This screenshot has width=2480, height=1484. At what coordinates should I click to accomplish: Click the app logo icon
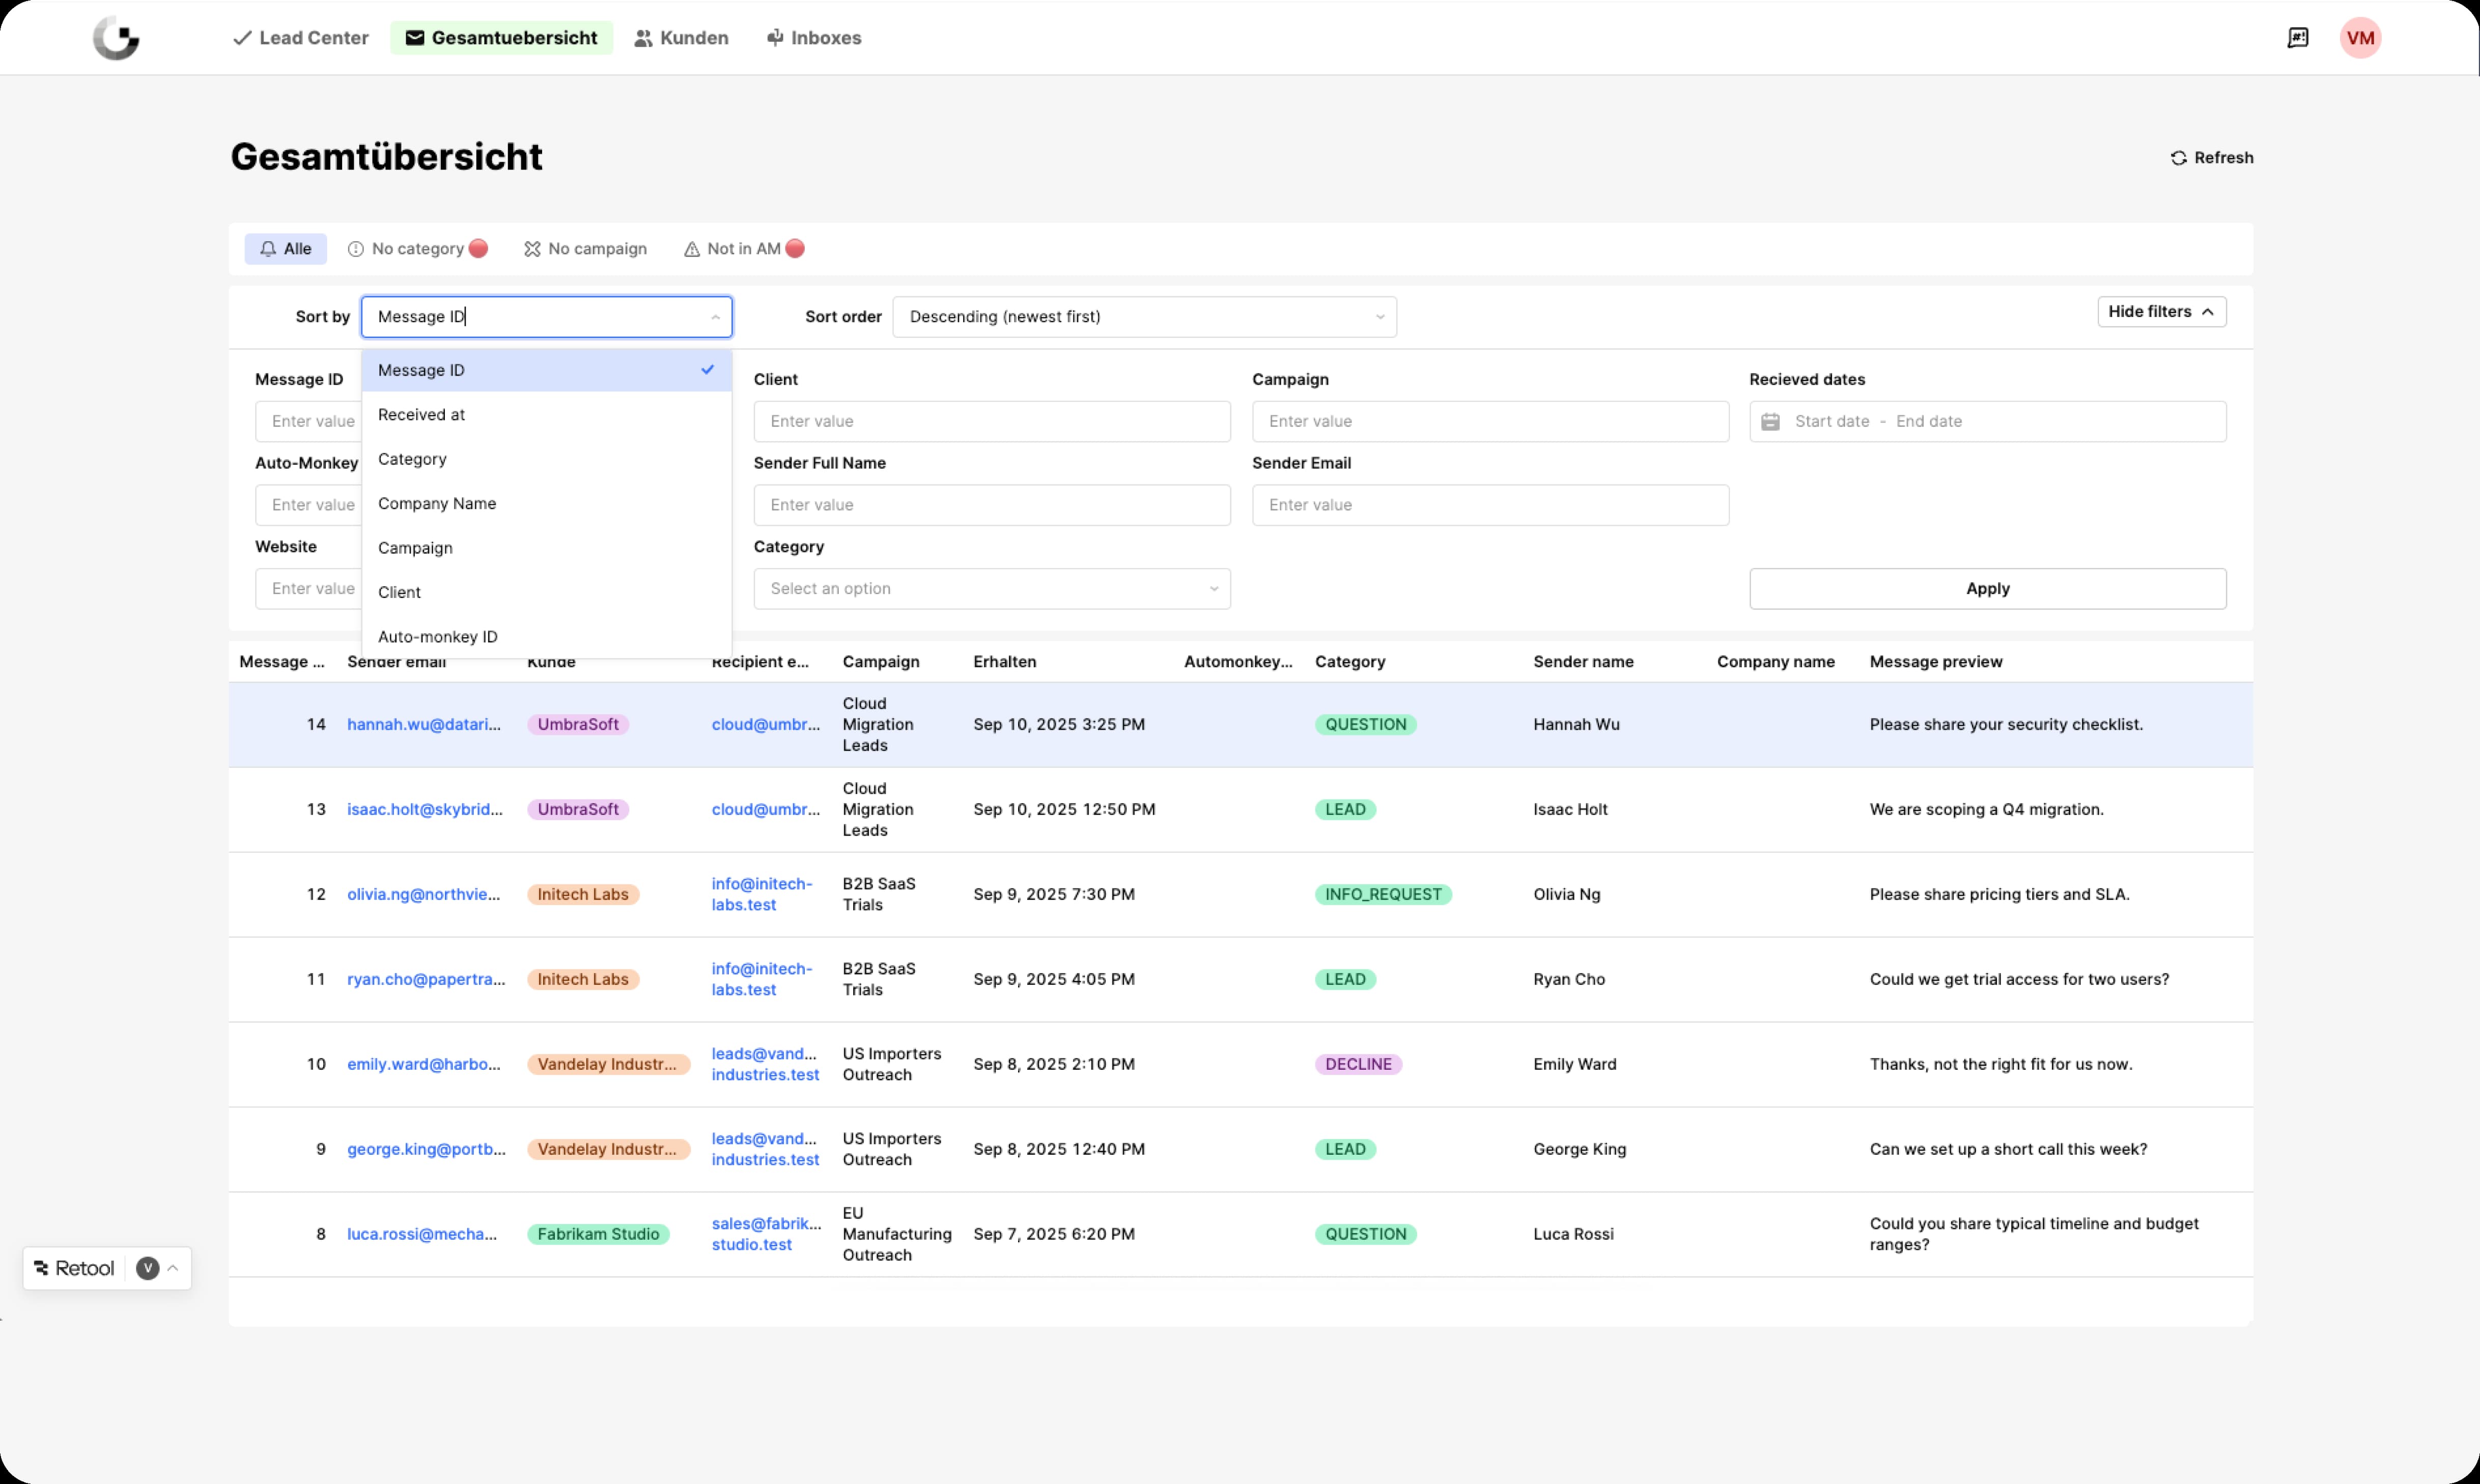[x=116, y=38]
